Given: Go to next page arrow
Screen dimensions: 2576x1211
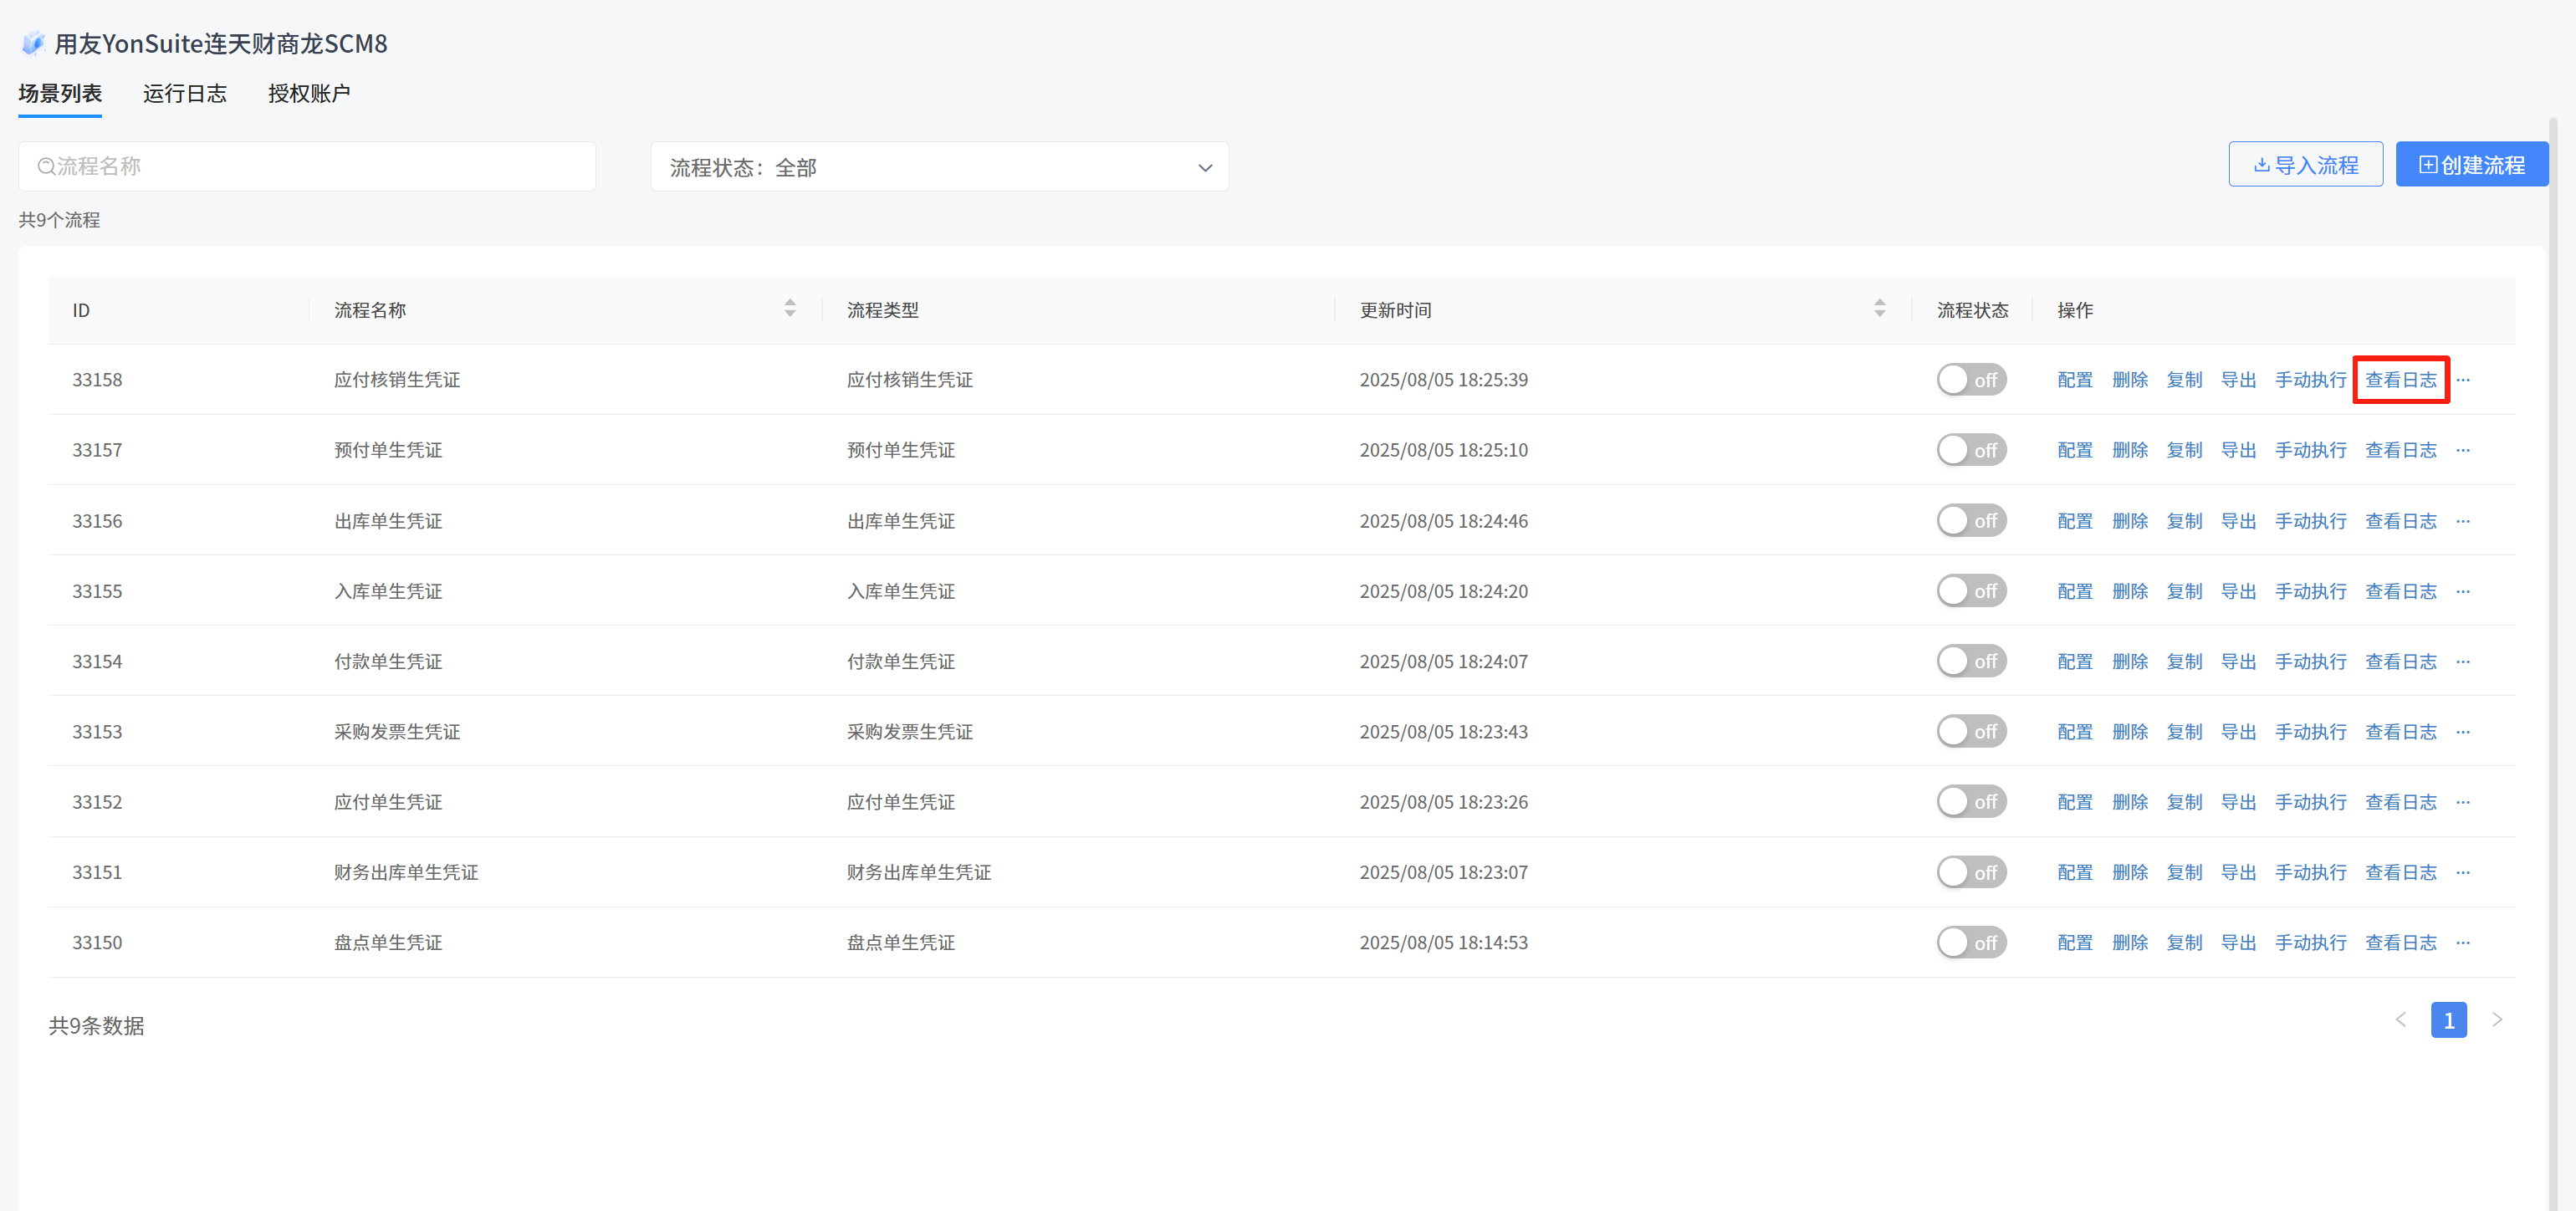Looking at the screenshot, I should point(2497,1020).
